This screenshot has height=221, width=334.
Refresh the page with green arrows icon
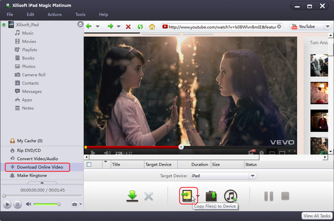click(x=140, y=27)
